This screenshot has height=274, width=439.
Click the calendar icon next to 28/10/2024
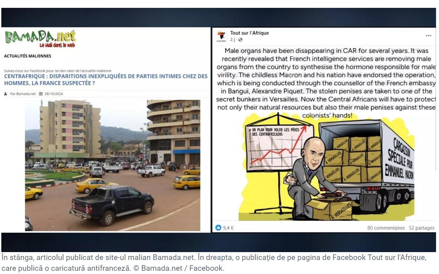(41, 94)
